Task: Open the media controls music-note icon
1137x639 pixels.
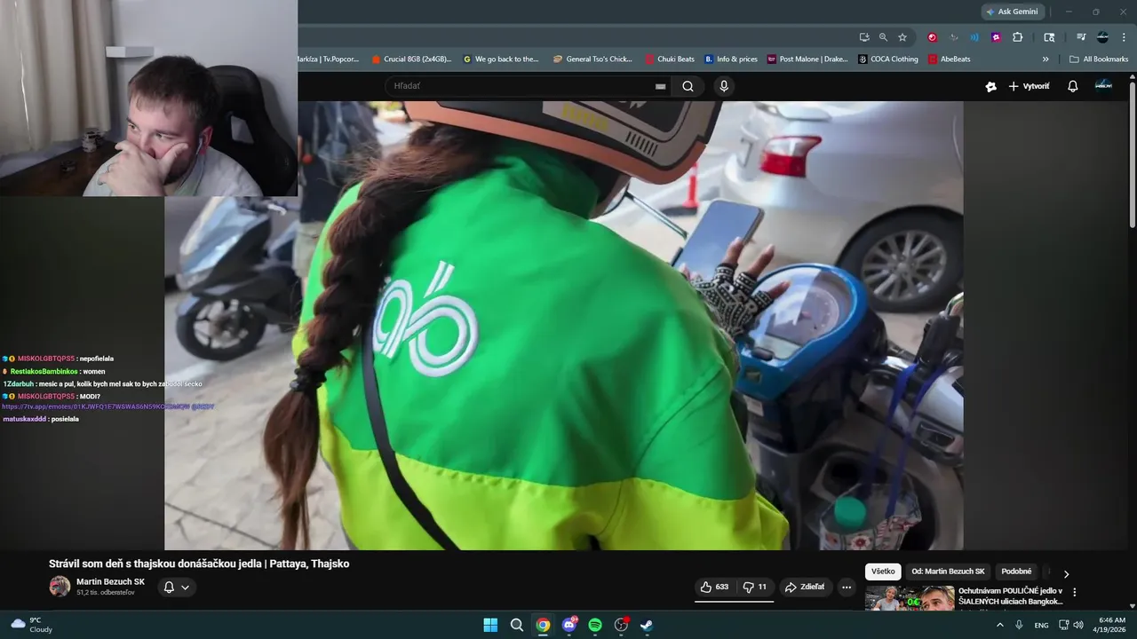Action: [1081, 37]
